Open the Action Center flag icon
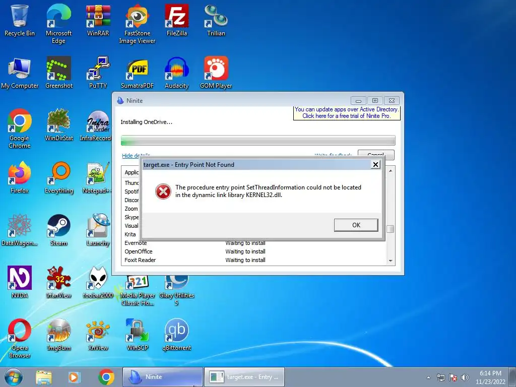 pos(453,377)
